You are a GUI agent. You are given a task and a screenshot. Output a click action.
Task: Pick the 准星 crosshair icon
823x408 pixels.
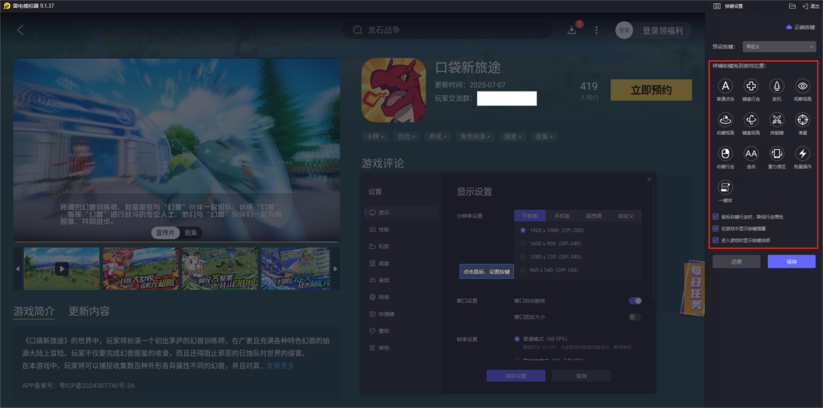[x=803, y=120]
